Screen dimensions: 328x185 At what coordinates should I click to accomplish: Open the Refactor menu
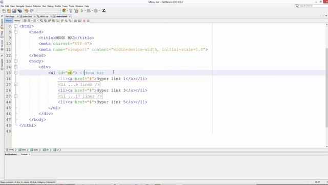[37, 6]
